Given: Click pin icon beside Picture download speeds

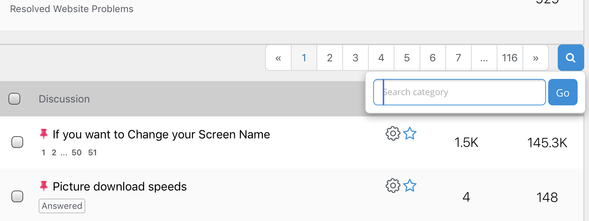Looking at the screenshot, I should click(x=44, y=186).
